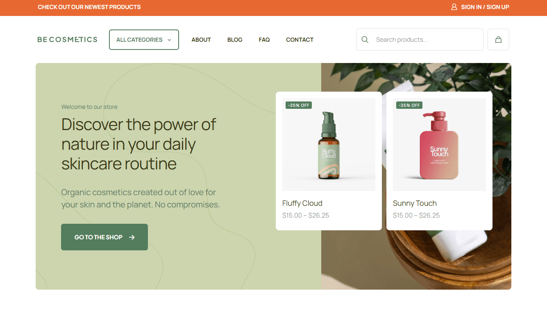This screenshot has width=547, height=315.
Task: Open the CONTACT page
Action: (300, 40)
